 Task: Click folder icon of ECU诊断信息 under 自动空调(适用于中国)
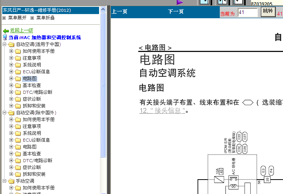point(18,72)
